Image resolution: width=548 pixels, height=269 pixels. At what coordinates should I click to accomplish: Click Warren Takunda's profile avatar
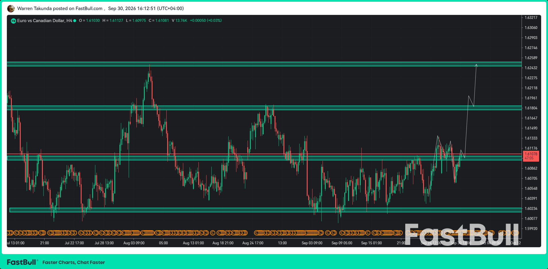(11, 9)
